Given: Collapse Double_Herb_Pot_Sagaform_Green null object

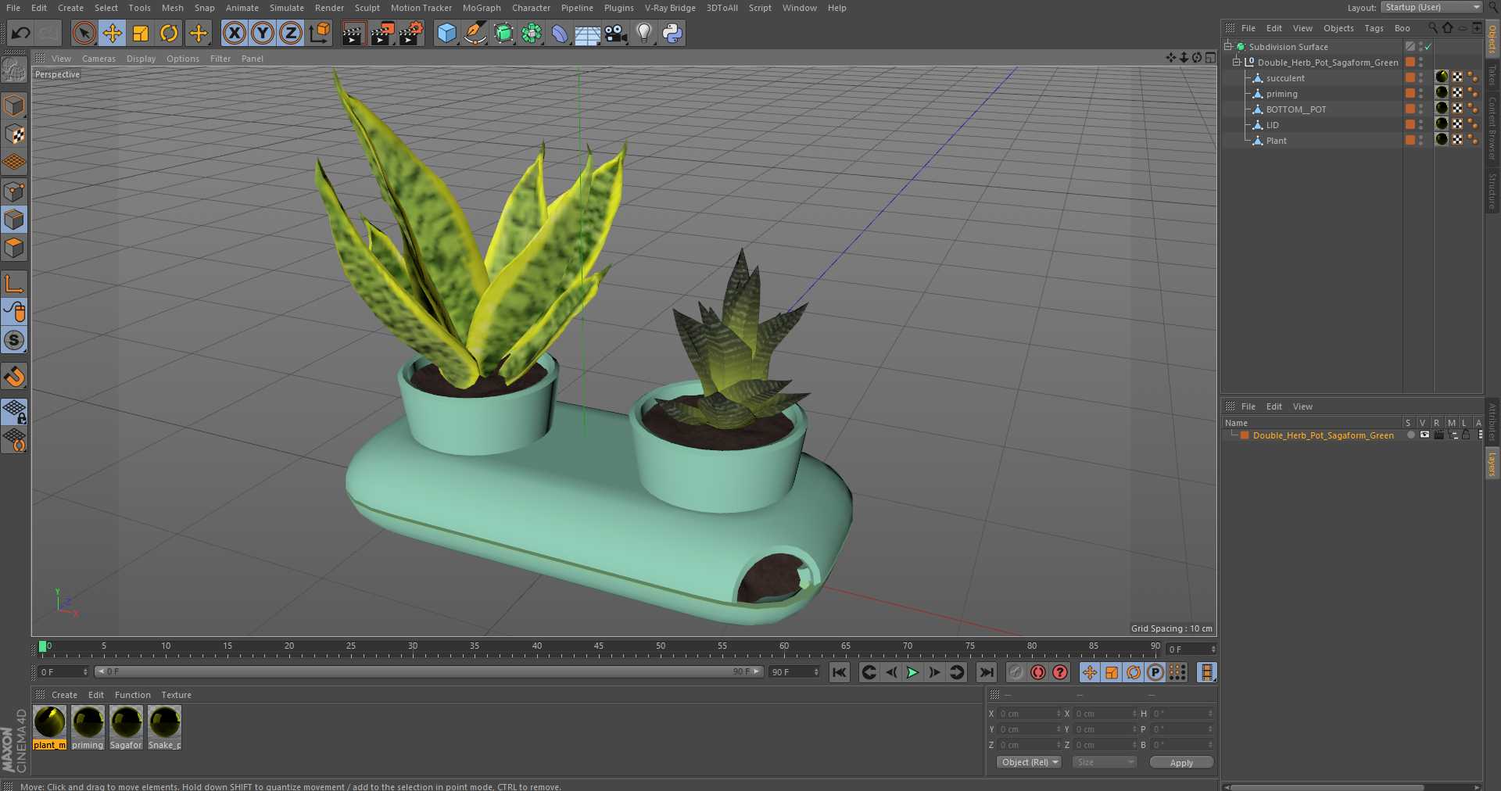Looking at the screenshot, I should click(x=1237, y=62).
